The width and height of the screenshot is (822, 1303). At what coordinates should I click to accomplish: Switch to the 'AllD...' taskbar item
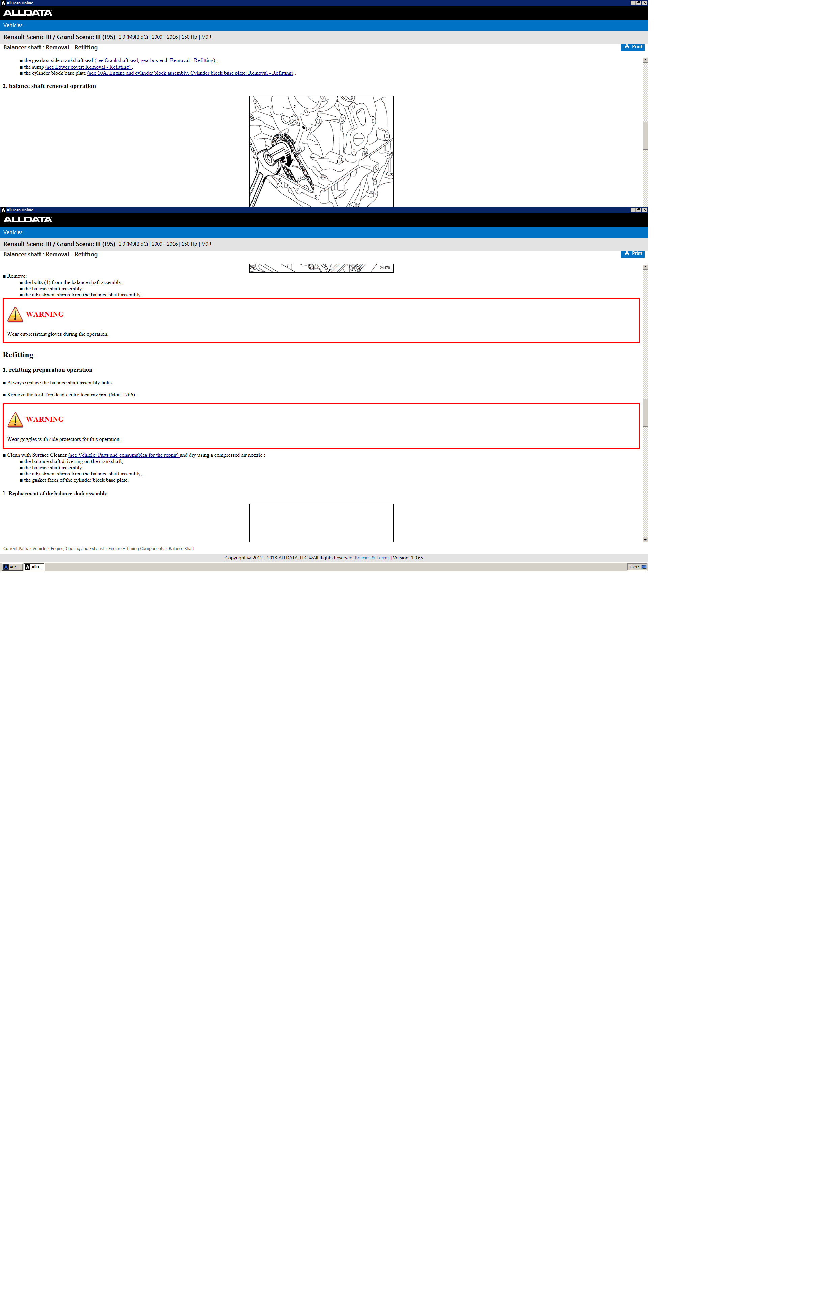pyautogui.click(x=34, y=567)
